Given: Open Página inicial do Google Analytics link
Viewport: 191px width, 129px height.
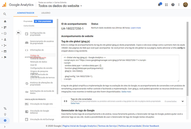Looking at the screenshot, I should (x=80, y=126).
